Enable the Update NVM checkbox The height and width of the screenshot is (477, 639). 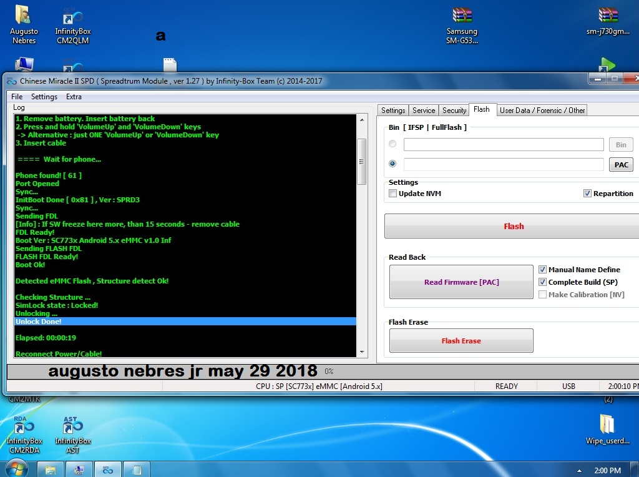(x=393, y=194)
